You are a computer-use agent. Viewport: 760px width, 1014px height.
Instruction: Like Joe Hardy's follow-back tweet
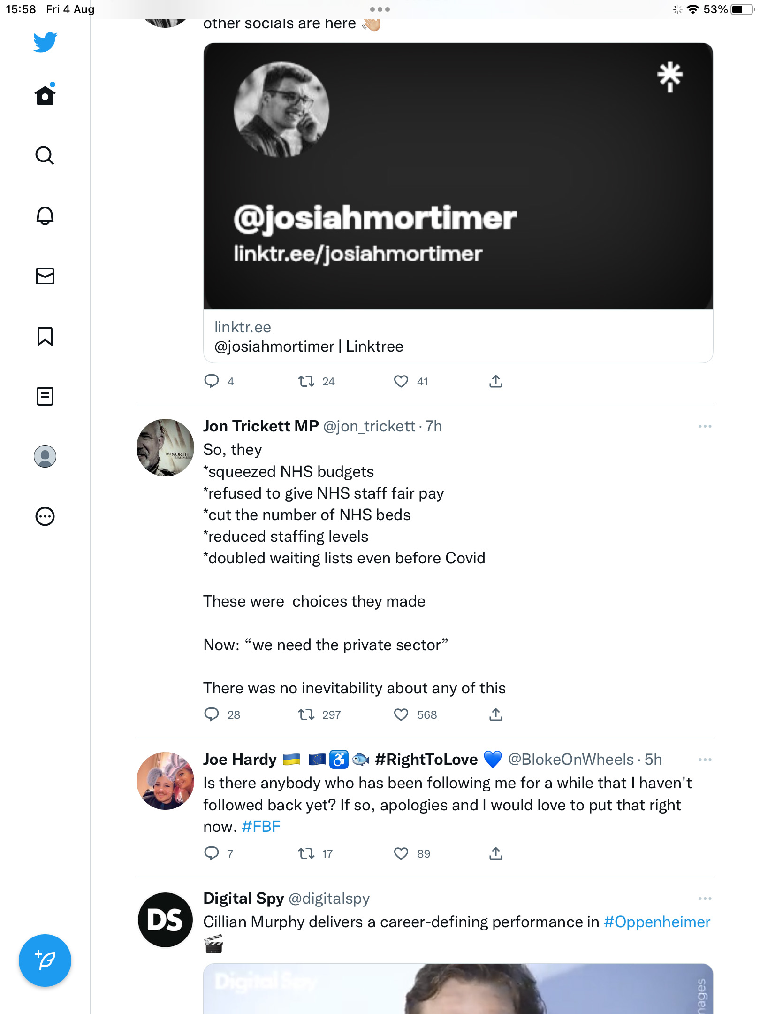401,853
